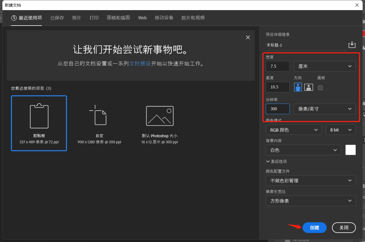Screen dimensions: 365x242
Task: Click the clock icon on 最近使用项 tab
Action: tap(14, 18)
